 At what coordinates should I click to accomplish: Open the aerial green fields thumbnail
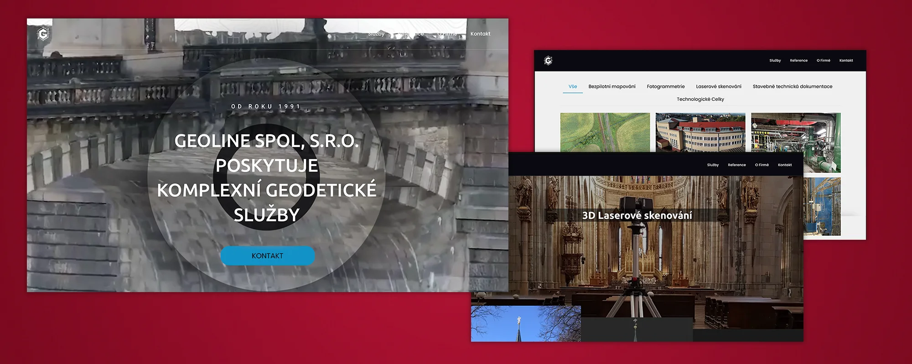pos(605,132)
